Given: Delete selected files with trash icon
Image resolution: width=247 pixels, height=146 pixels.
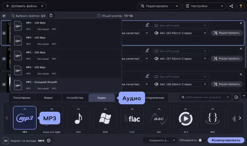Looking at the screenshot, I should [x=51, y=15].
